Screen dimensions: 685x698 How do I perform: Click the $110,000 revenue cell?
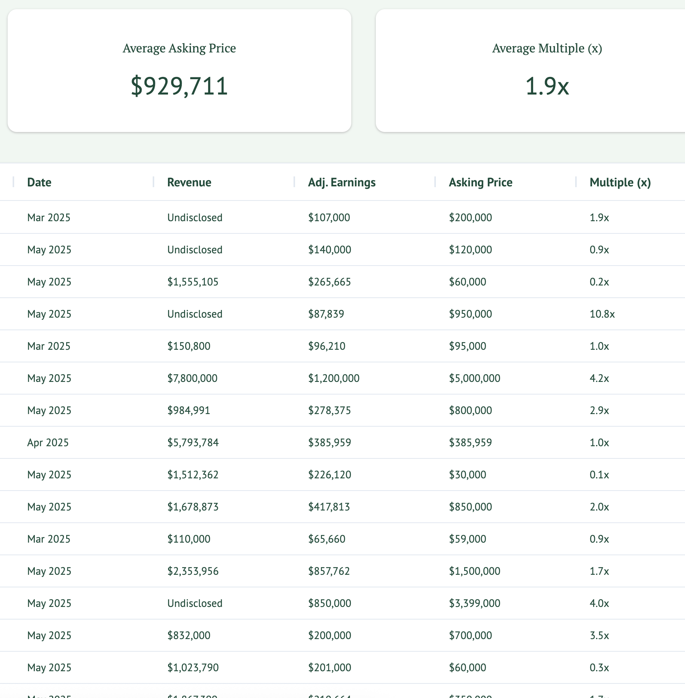pos(189,539)
